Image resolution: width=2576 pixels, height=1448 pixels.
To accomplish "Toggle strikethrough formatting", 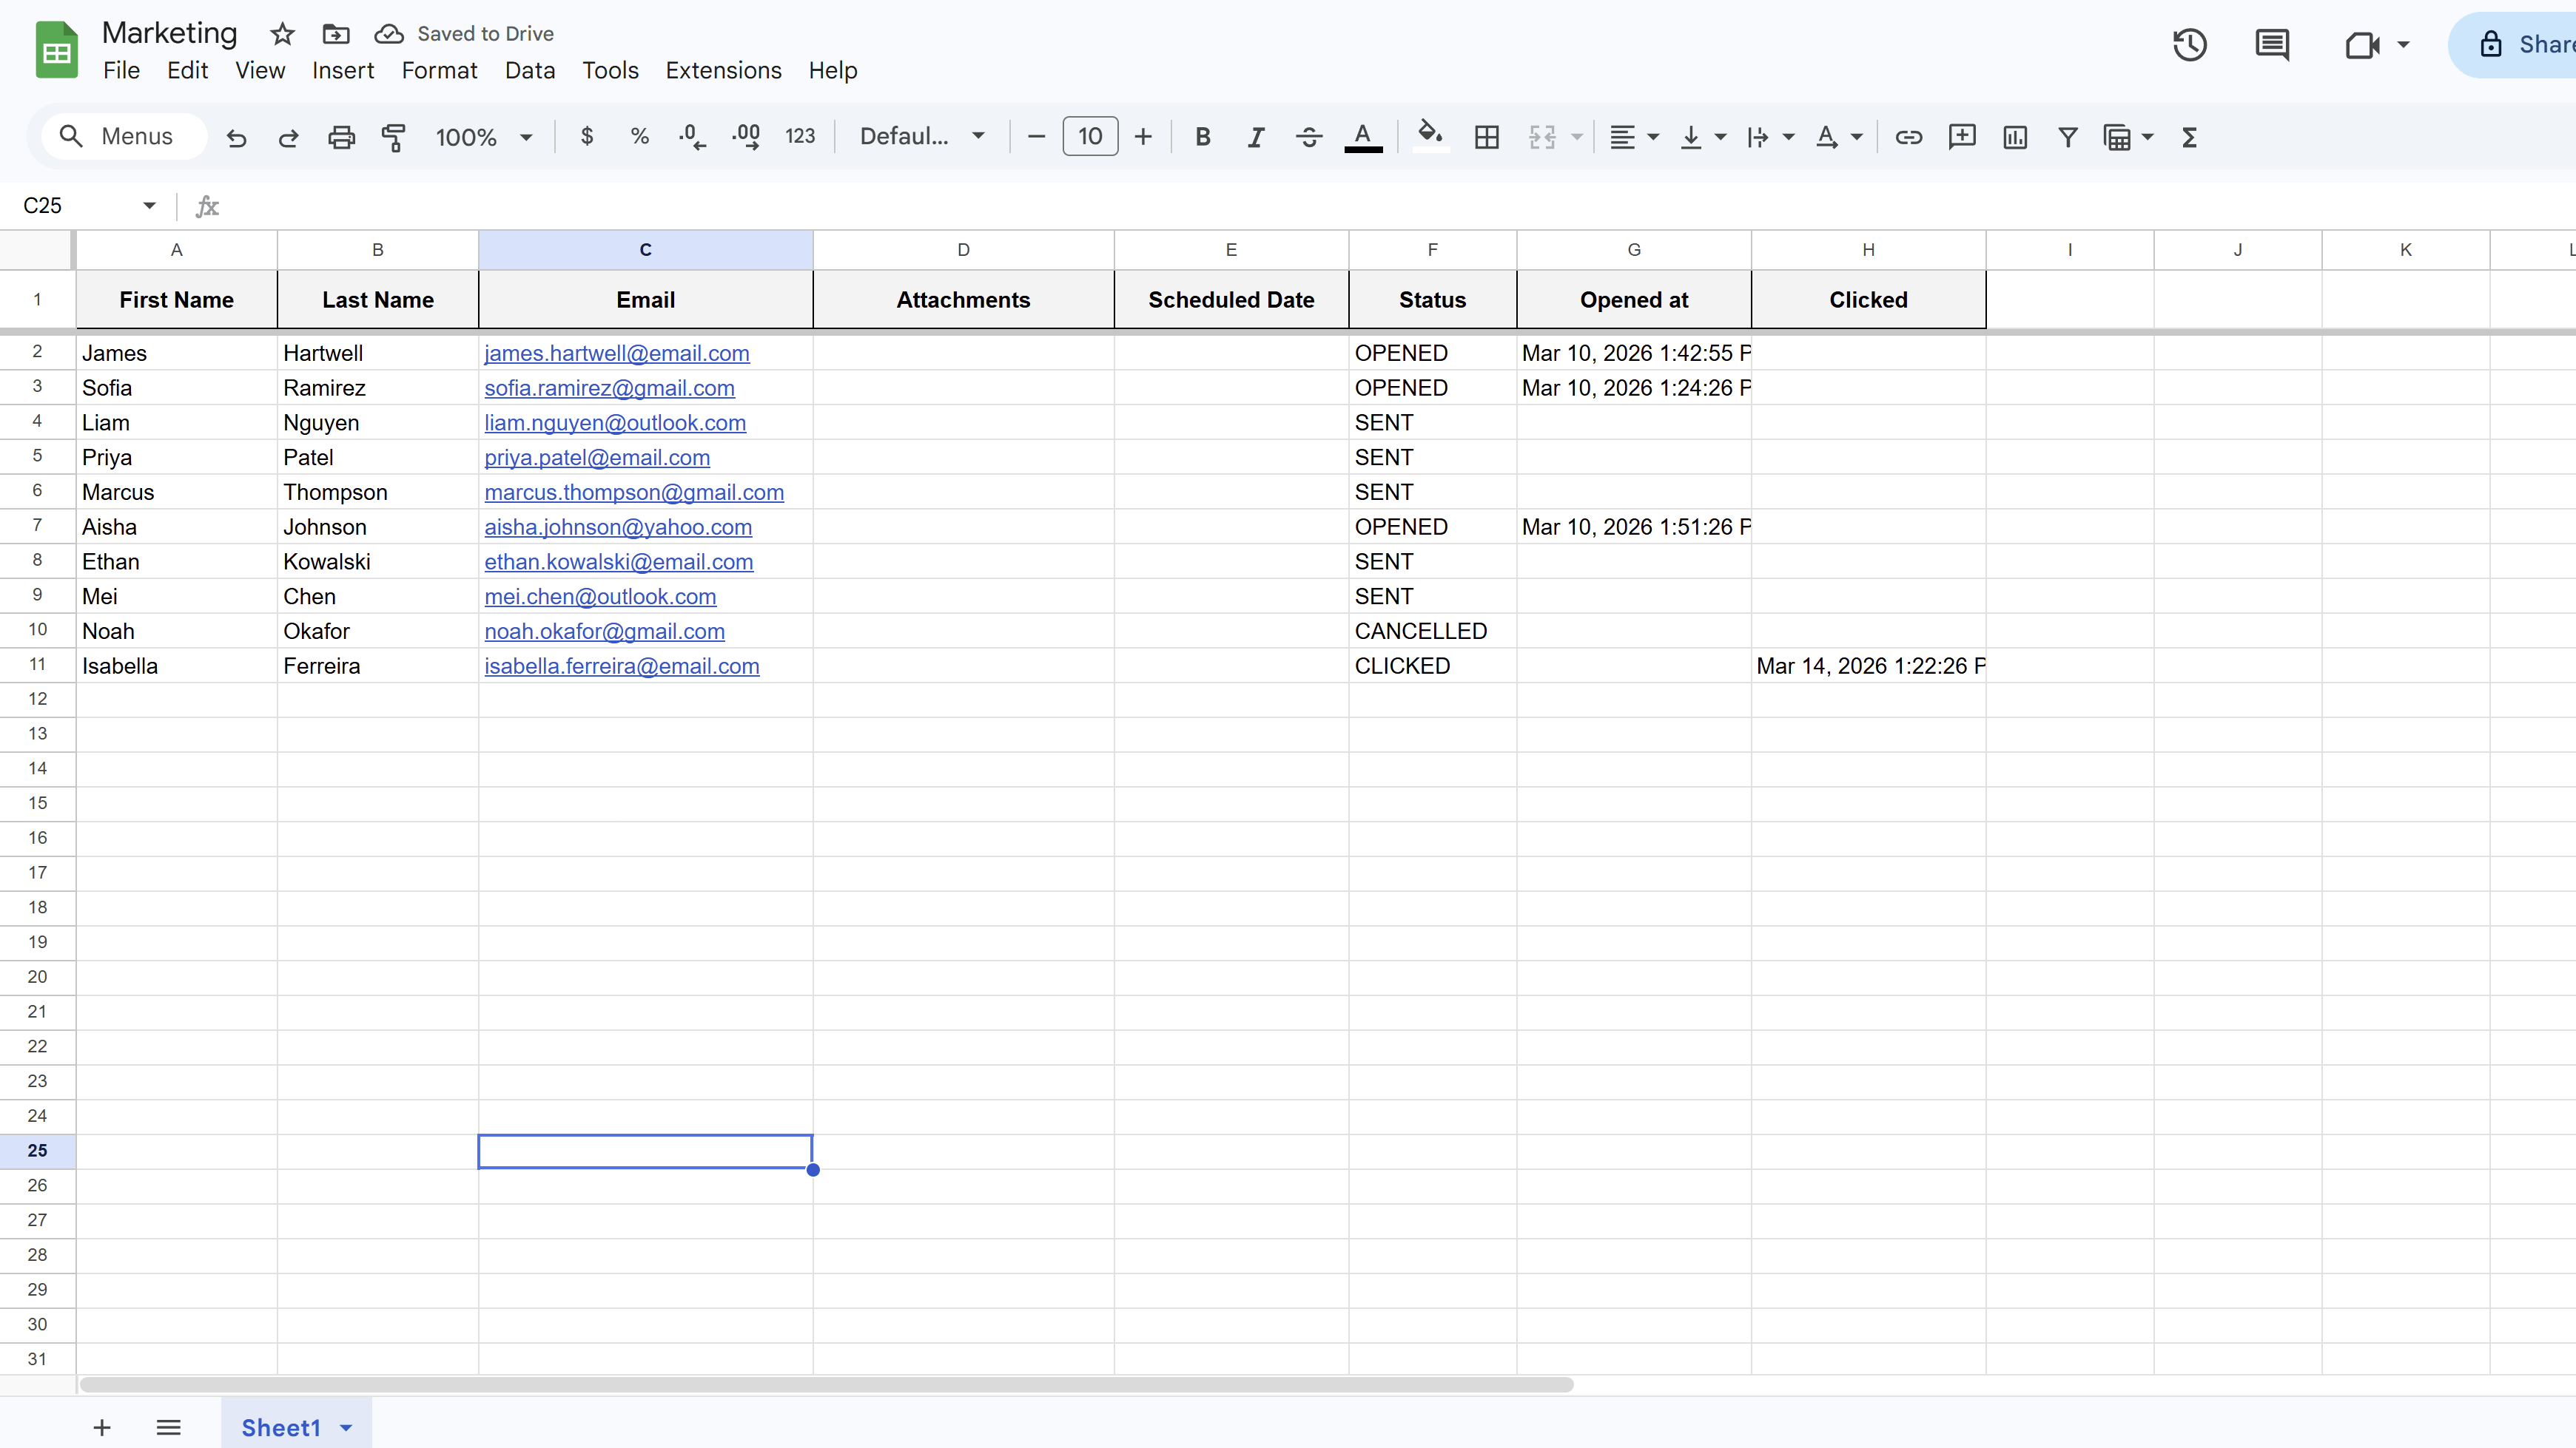I will click(x=1308, y=137).
